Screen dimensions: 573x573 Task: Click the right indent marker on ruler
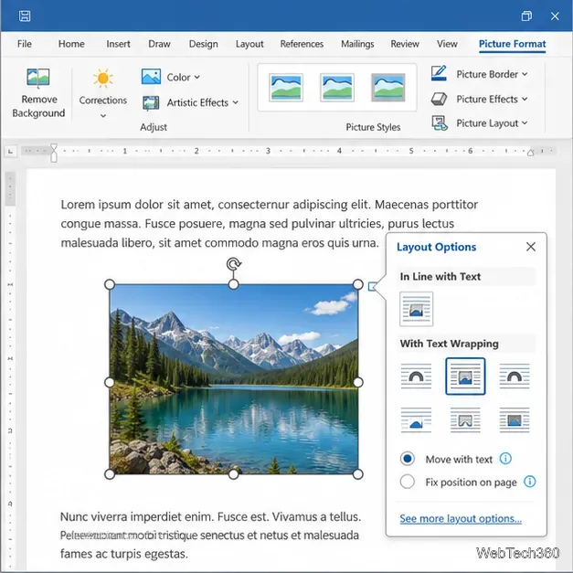coord(531,153)
